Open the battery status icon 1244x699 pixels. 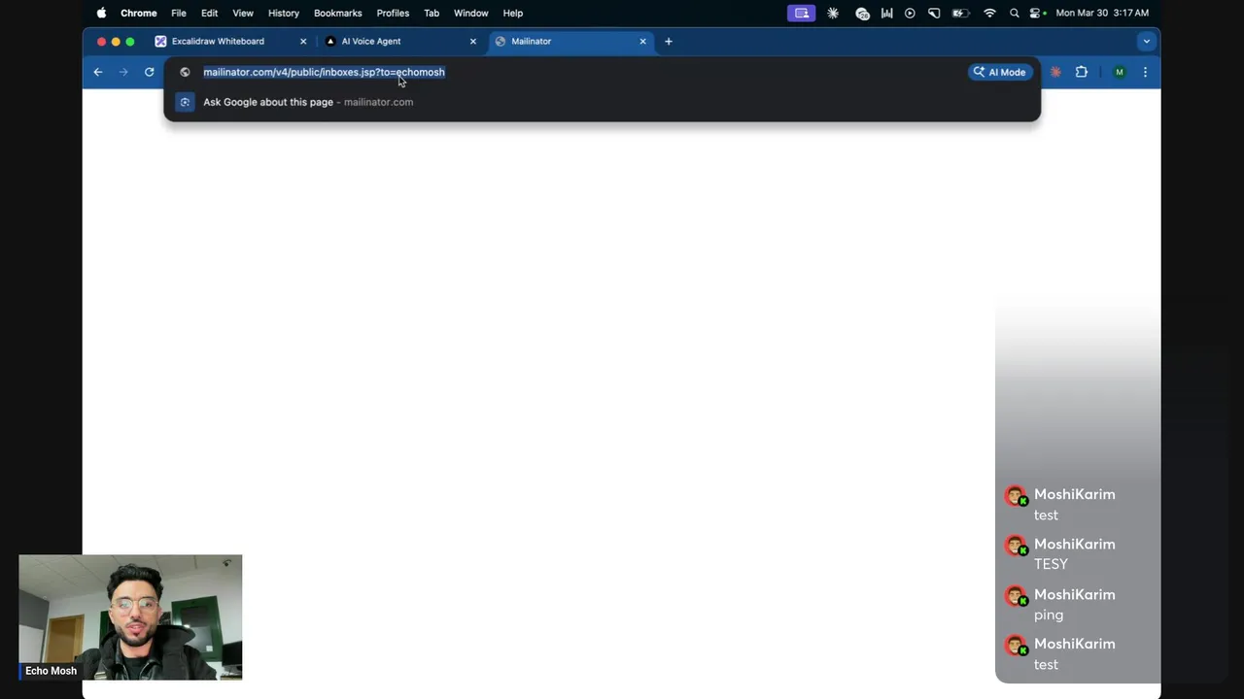click(x=960, y=13)
